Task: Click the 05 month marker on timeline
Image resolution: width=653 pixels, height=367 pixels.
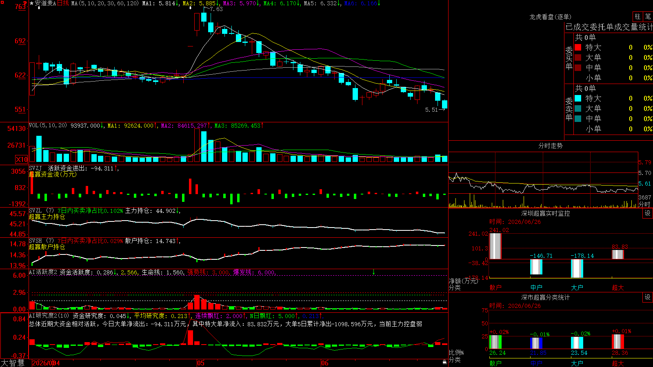Action: point(200,363)
